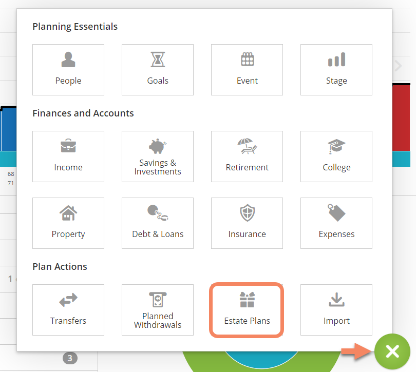Click the Import download tile
Screen dimensions: 416x372
[336, 310]
